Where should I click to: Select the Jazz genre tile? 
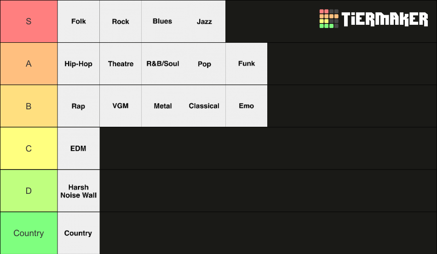click(x=205, y=22)
